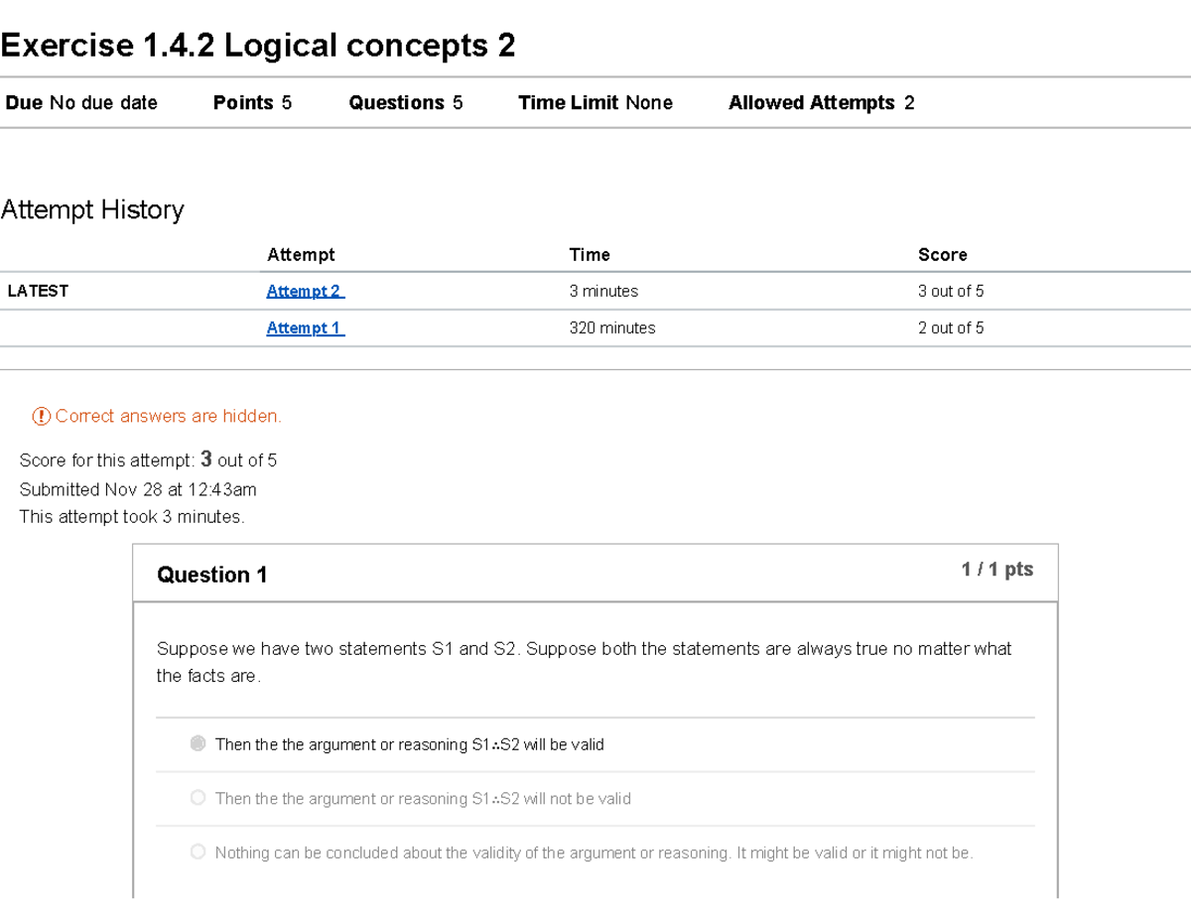The image size is (1191, 920).
Task: Click the LATEST label
Action: click(38, 291)
